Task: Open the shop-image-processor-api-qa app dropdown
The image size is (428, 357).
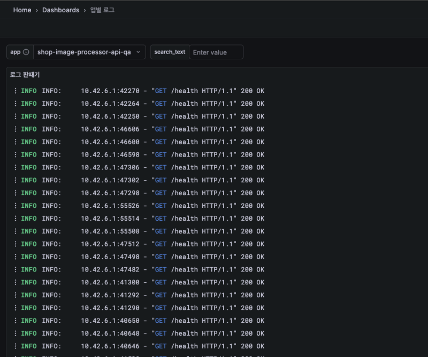Action: [89, 52]
